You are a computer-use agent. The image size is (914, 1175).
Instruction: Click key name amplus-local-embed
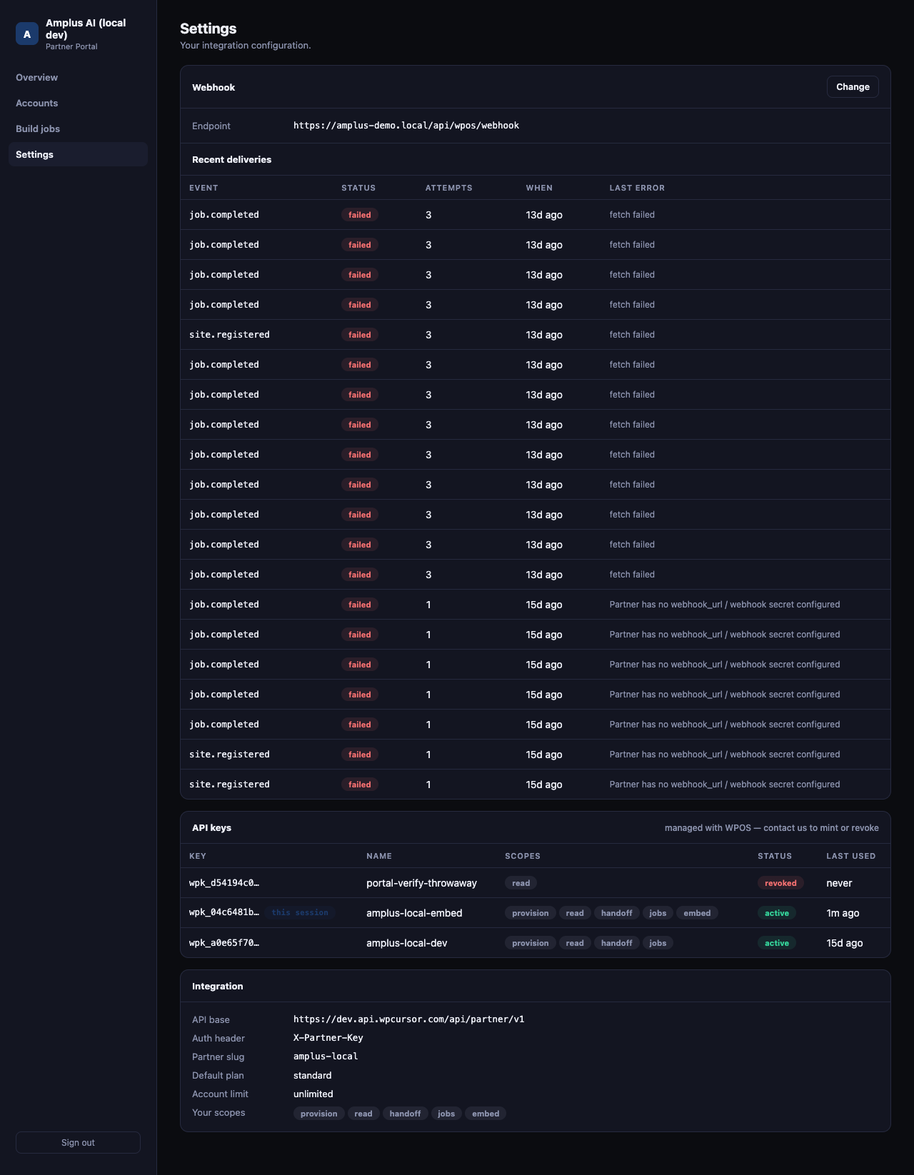tap(414, 913)
